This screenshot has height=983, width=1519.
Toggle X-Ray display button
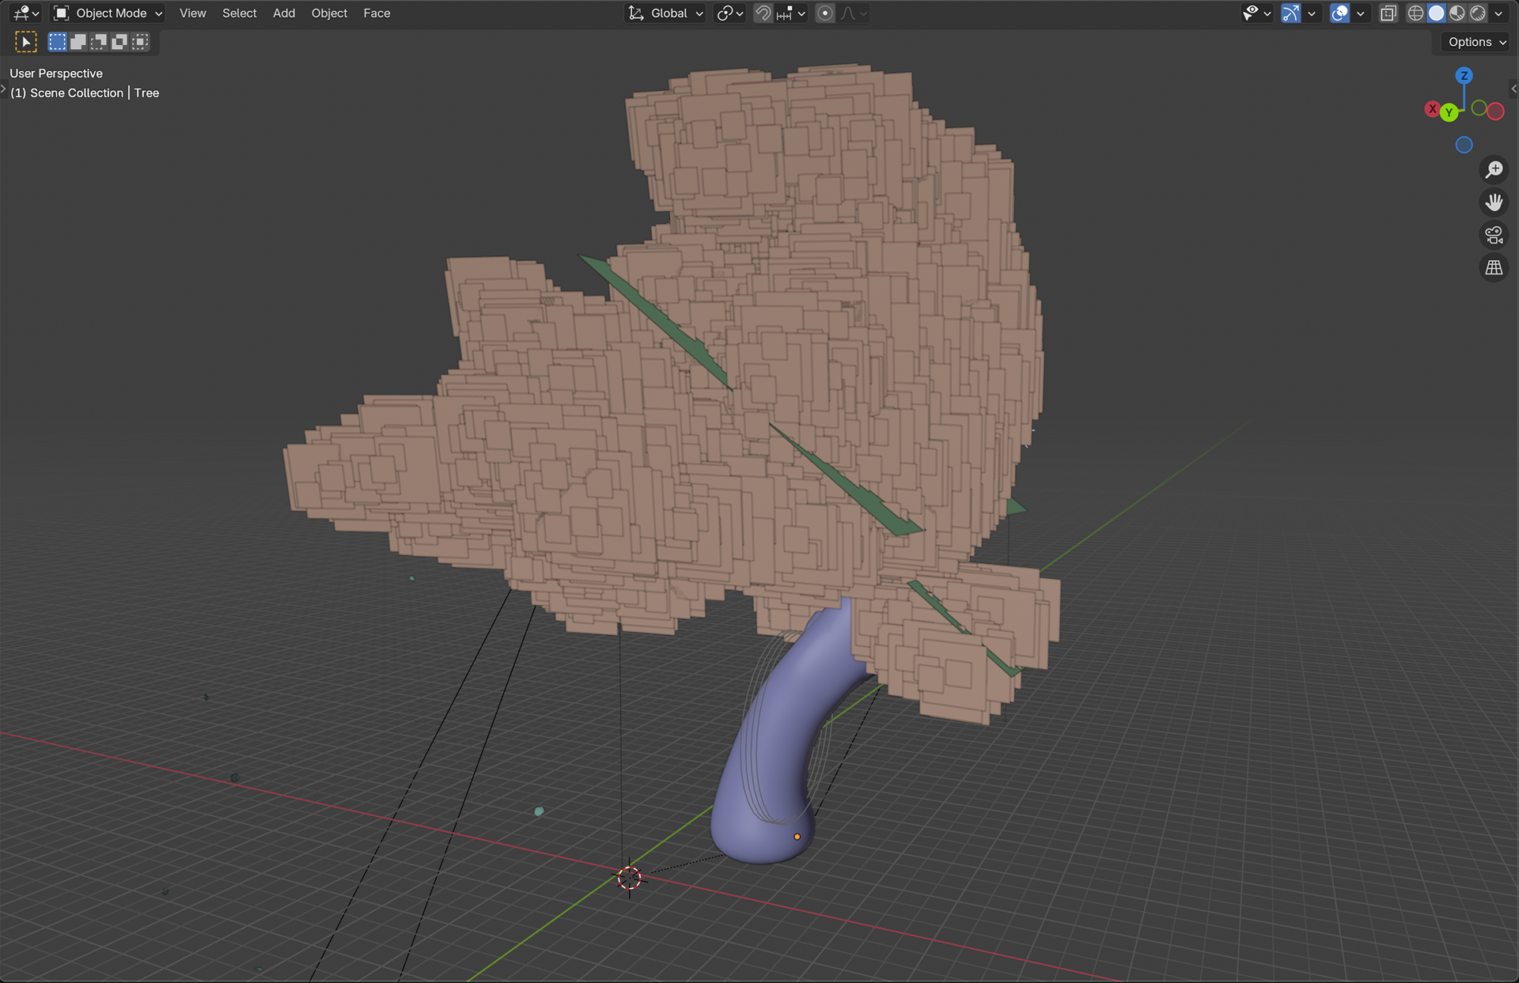(1388, 13)
